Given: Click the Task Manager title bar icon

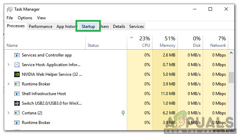Looking at the screenshot, I should pos(10,9).
